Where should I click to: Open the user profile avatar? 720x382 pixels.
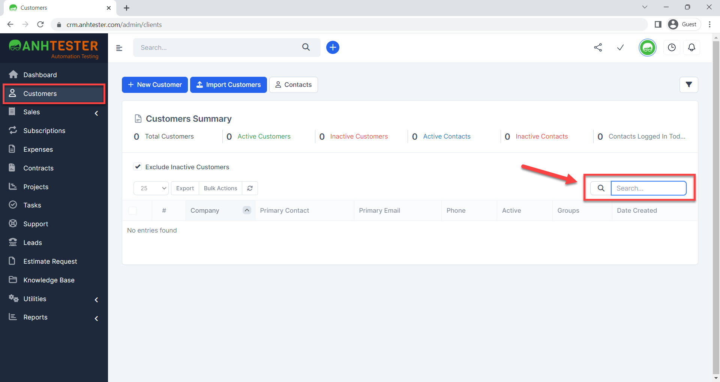tap(648, 48)
